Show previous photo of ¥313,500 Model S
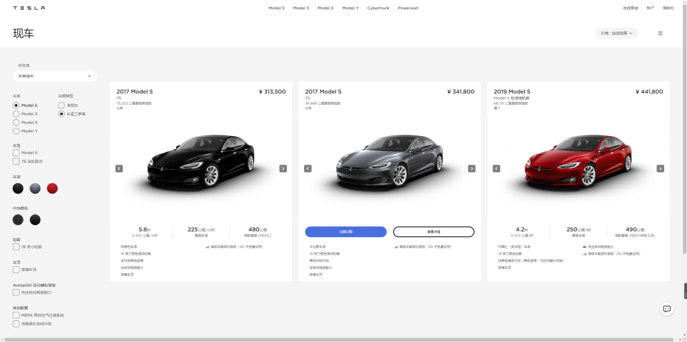This screenshot has width=687, height=342. 119,168
